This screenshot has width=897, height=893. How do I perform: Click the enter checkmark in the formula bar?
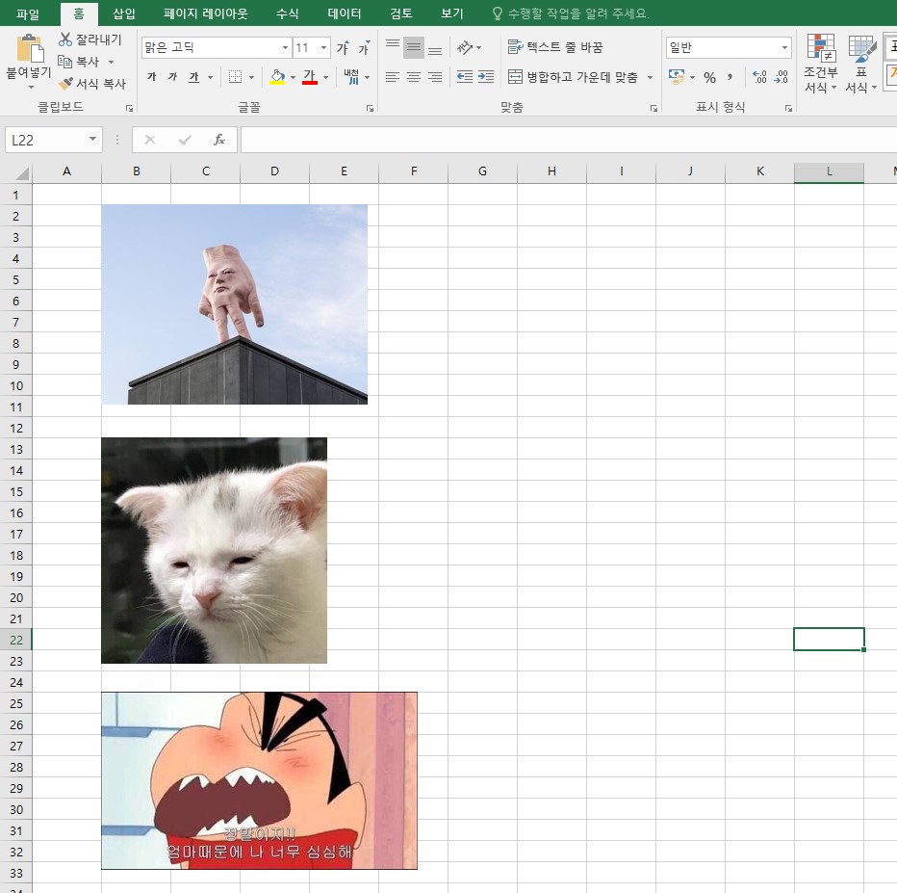coord(184,140)
